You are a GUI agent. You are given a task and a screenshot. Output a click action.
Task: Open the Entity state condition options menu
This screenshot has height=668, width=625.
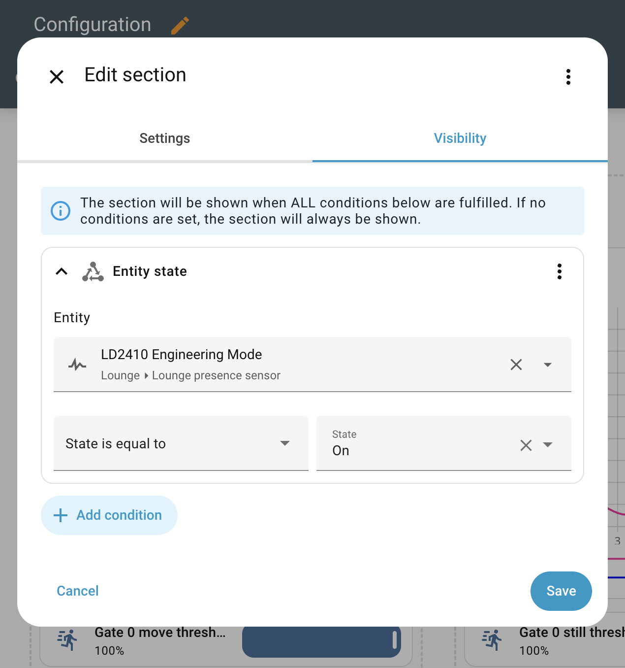pos(560,271)
